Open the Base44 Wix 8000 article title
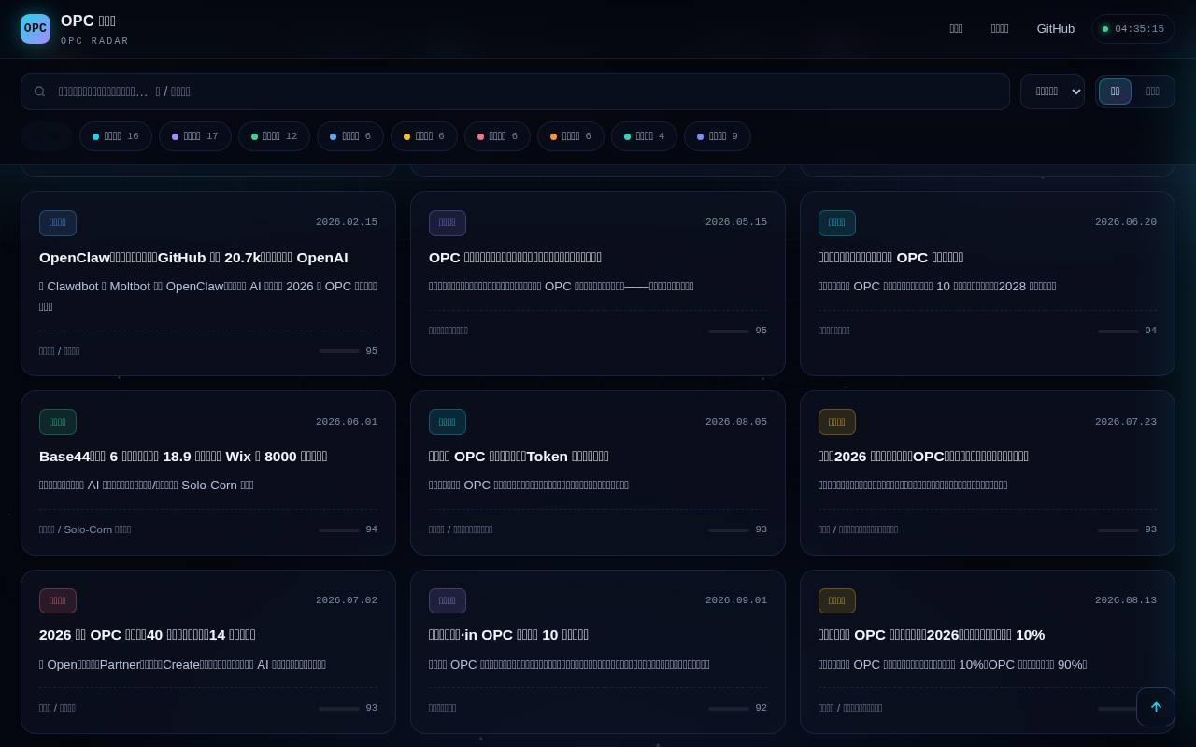The height and width of the screenshot is (747, 1196). click(x=183, y=457)
